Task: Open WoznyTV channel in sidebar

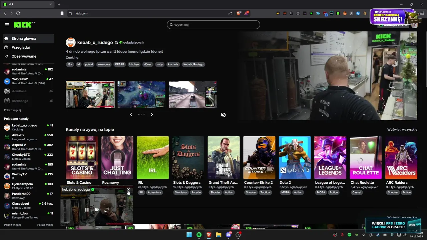Action: tap(28, 176)
